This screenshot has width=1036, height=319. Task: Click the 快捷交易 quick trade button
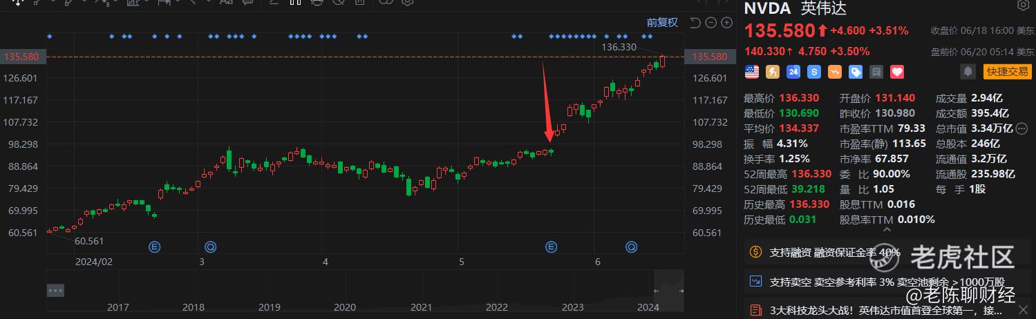tap(1007, 71)
